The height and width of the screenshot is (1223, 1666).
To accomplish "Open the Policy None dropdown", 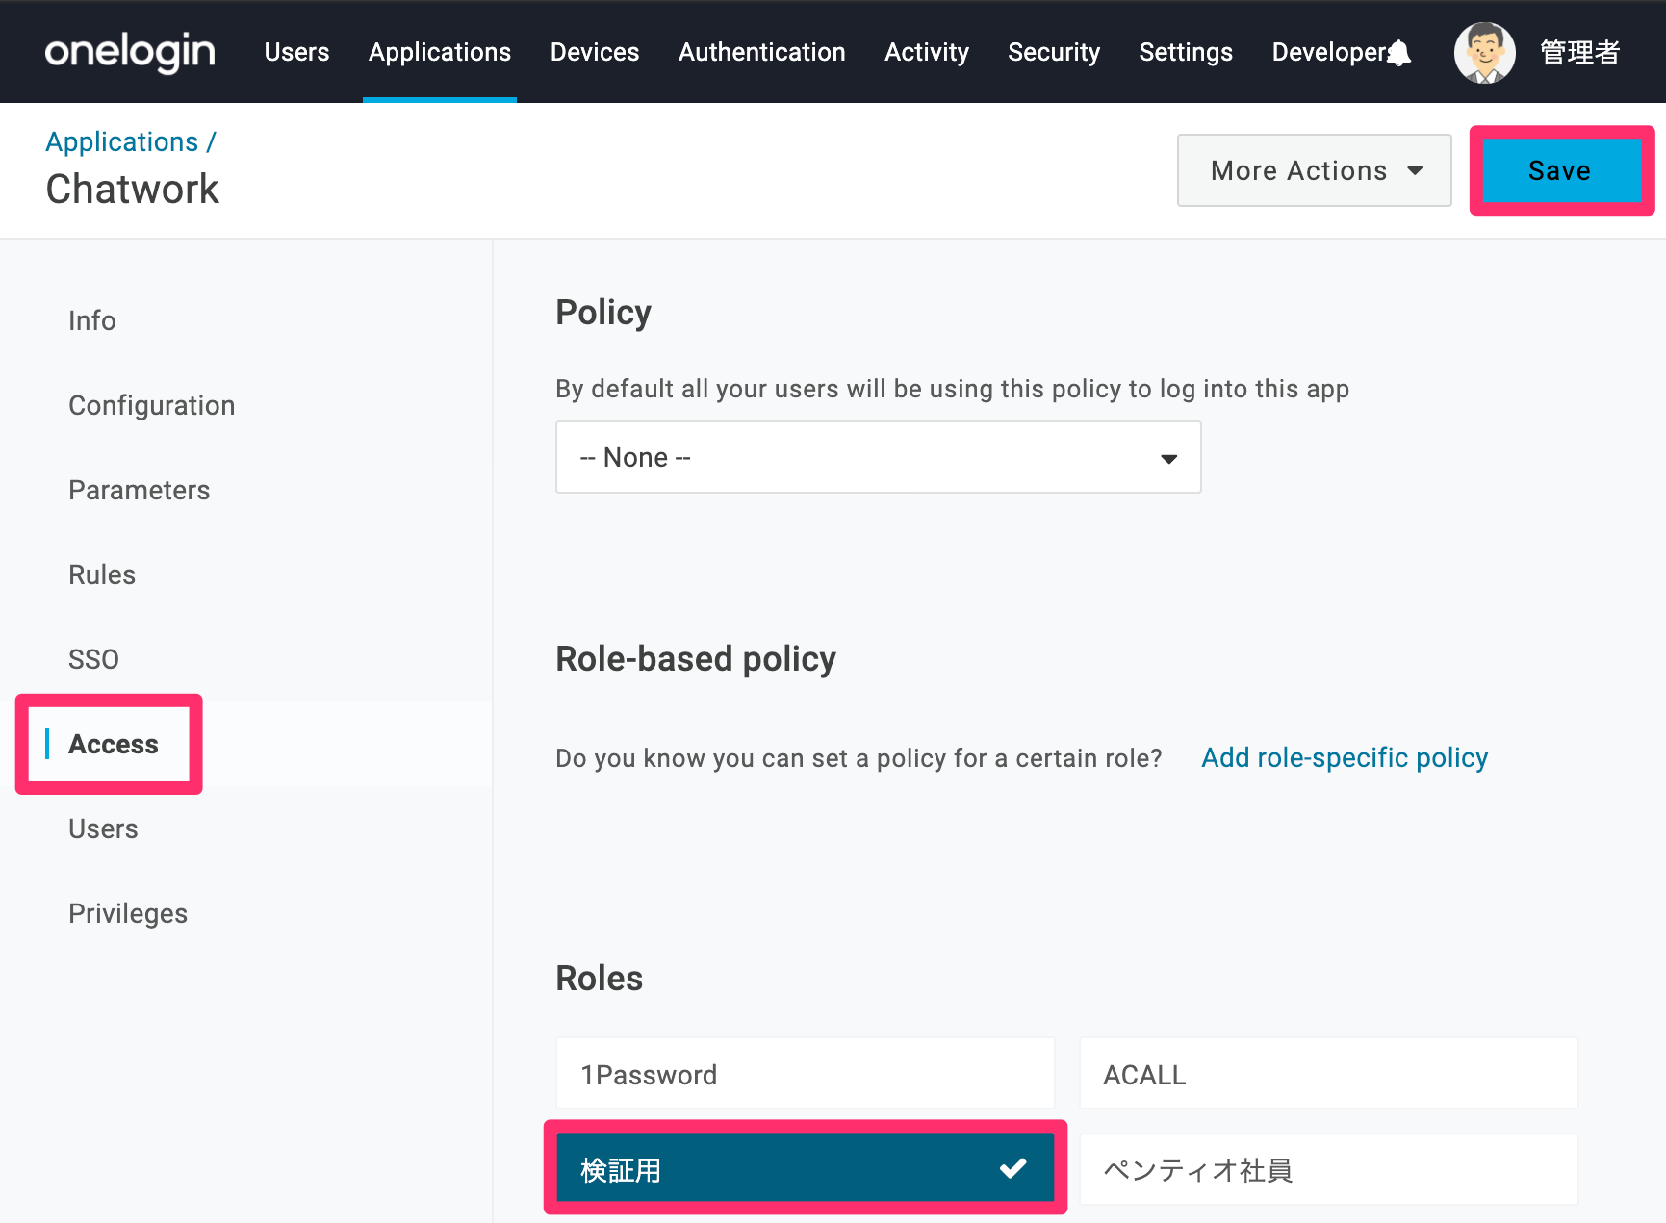I will 878,457.
